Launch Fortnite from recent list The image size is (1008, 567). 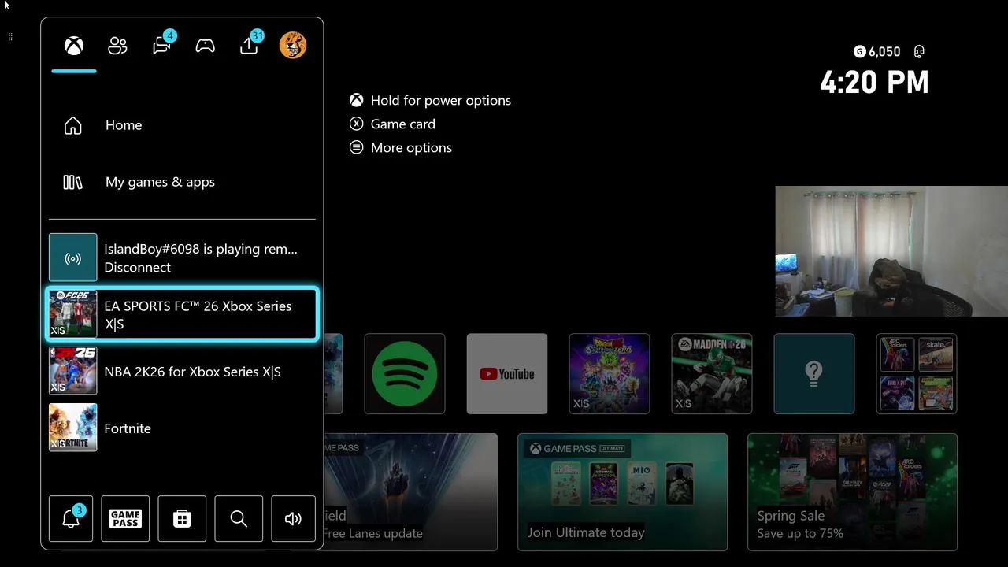(x=182, y=428)
